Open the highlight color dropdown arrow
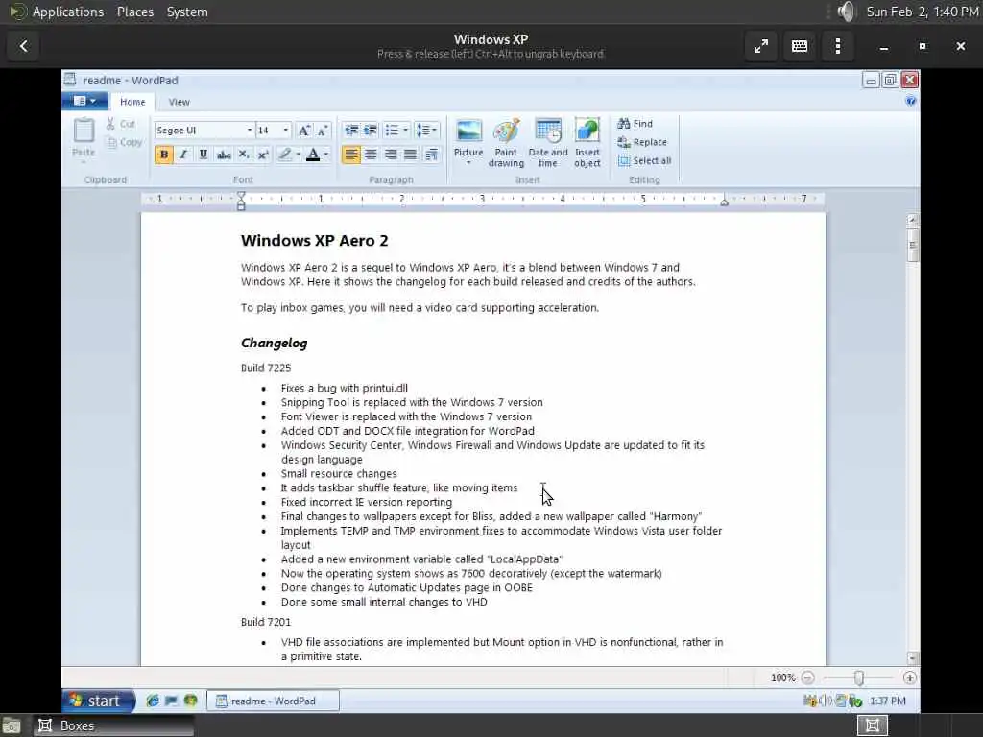The height and width of the screenshot is (737, 983). pyautogui.click(x=298, y=155)
